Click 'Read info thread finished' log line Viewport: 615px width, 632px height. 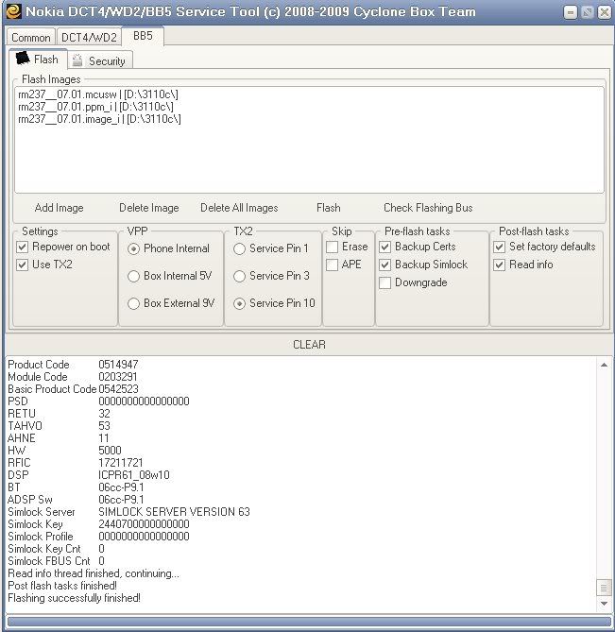point(94,573)
